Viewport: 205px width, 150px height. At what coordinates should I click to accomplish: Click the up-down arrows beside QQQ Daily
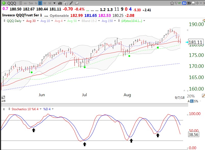tap(4, 21)
